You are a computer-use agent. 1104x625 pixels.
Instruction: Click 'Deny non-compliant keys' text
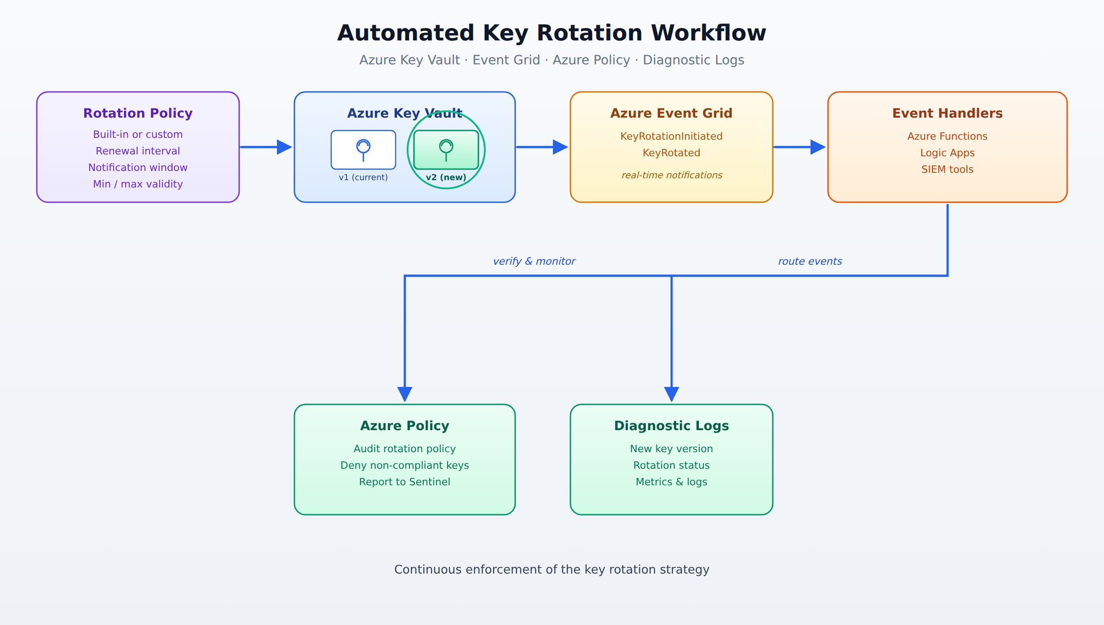[x=405, y=466]
